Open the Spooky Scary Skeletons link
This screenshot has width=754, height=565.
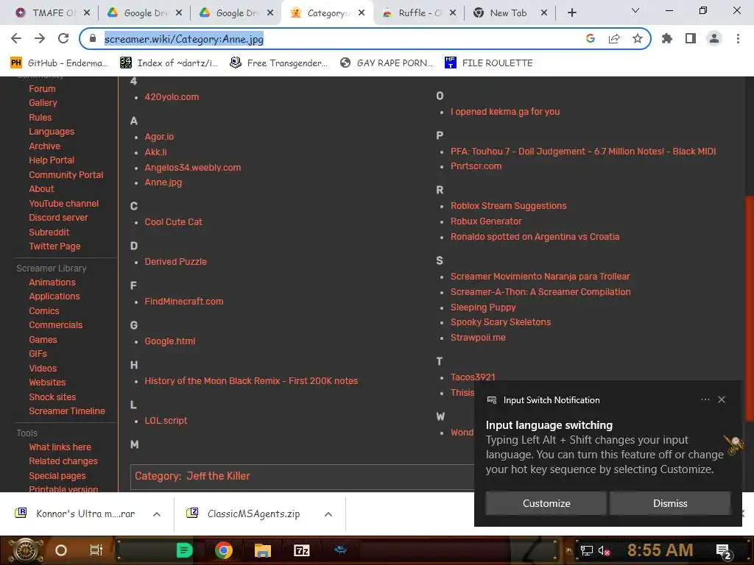[x=501, y=322]
